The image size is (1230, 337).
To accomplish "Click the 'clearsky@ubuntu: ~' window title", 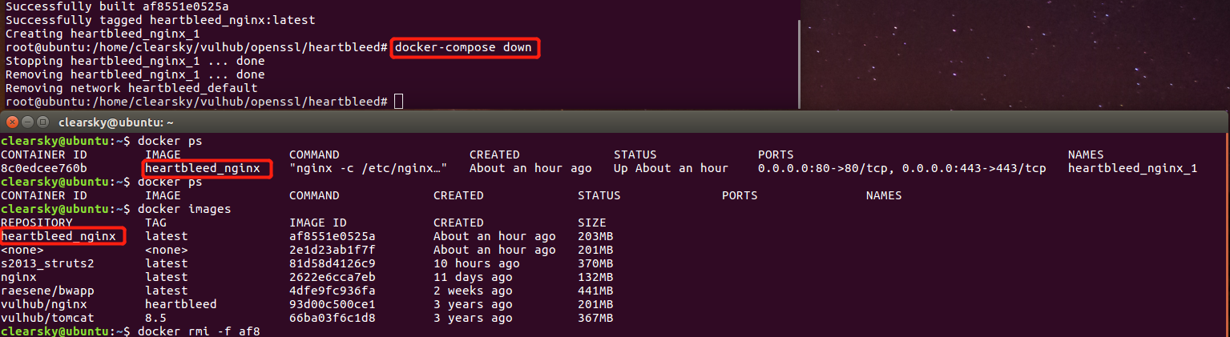I will point(116,122).
